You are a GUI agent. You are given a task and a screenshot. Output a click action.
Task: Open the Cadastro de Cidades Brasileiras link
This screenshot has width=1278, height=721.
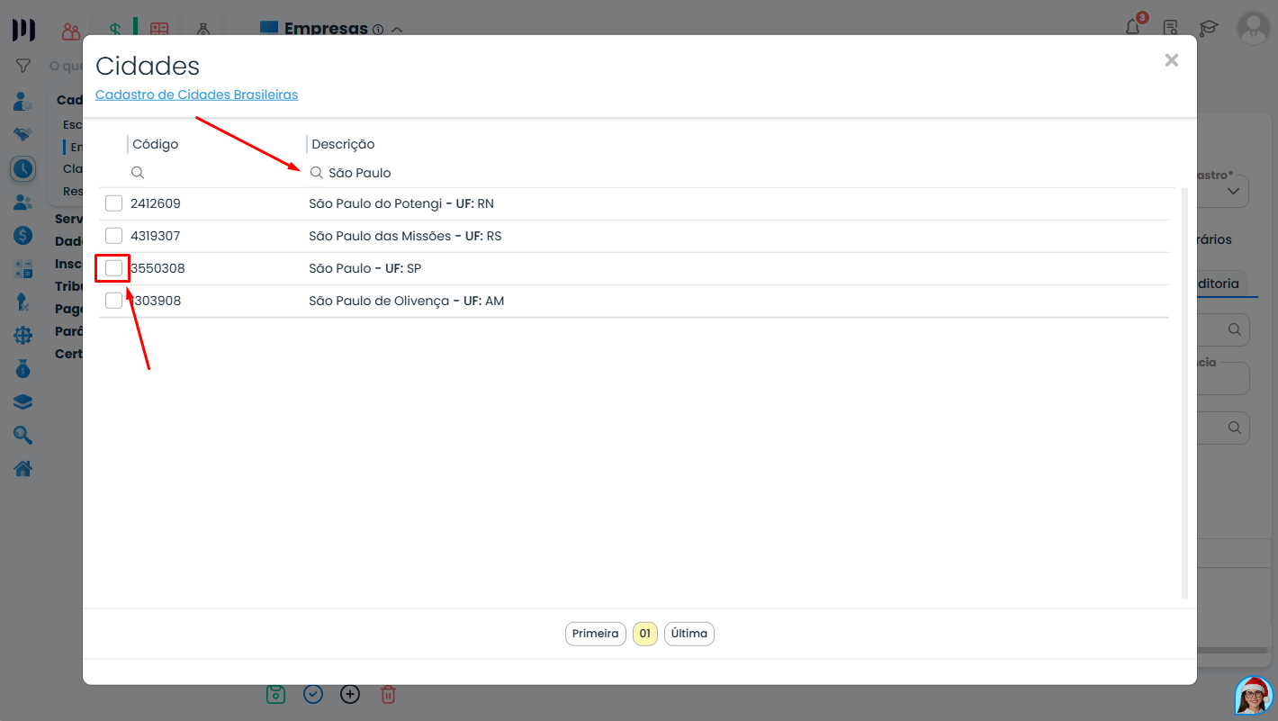click(x=196, y=95)
